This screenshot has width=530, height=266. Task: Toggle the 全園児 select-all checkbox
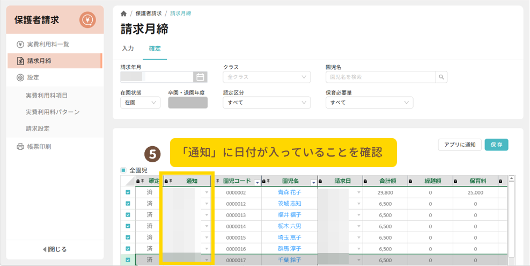(x=123, y=170)
